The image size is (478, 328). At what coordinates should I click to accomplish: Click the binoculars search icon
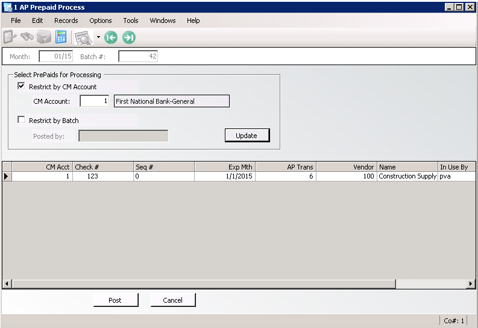(27, 37)
